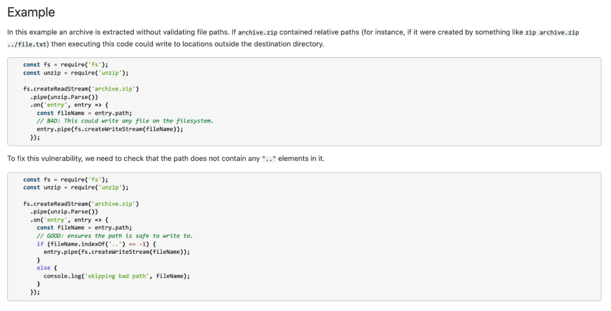Click the "else {" line in the second code block

click(x=45, y=268)
